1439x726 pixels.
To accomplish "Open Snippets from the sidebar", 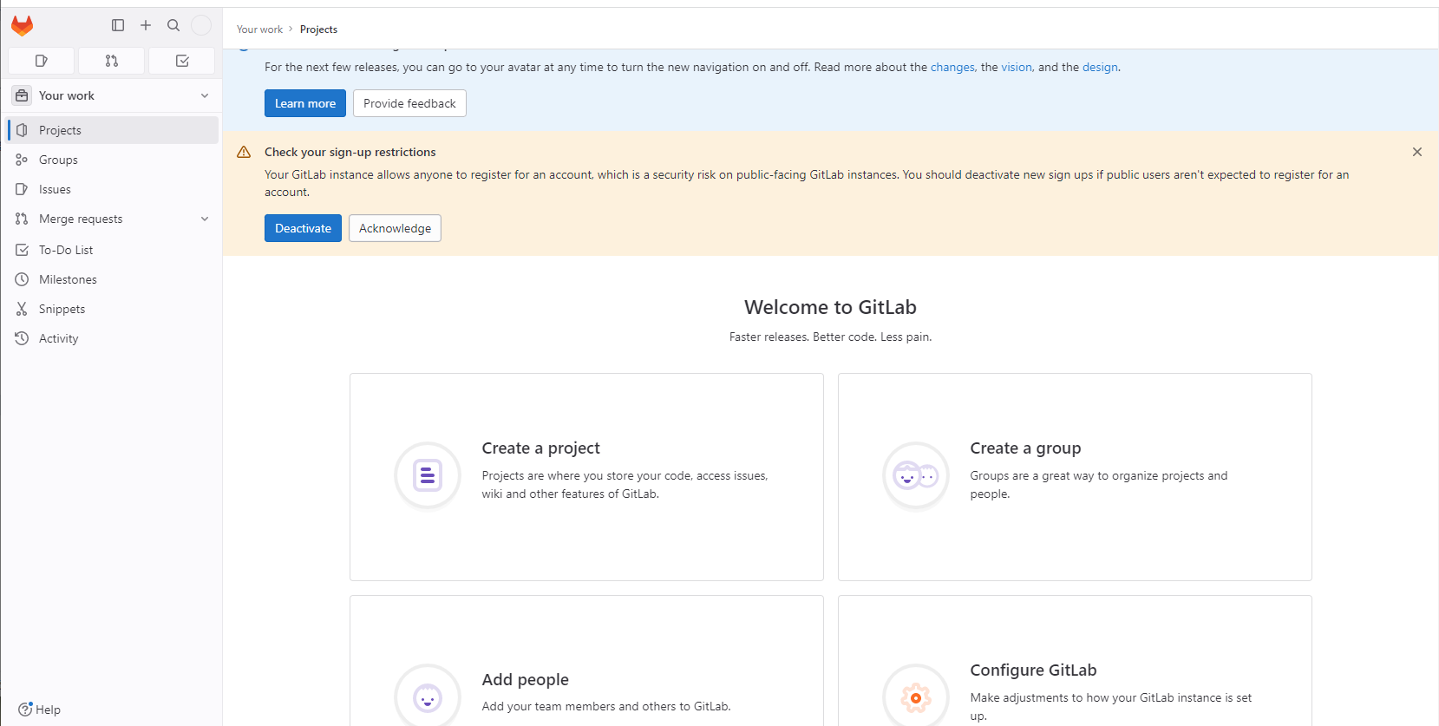I will (113, 309).
